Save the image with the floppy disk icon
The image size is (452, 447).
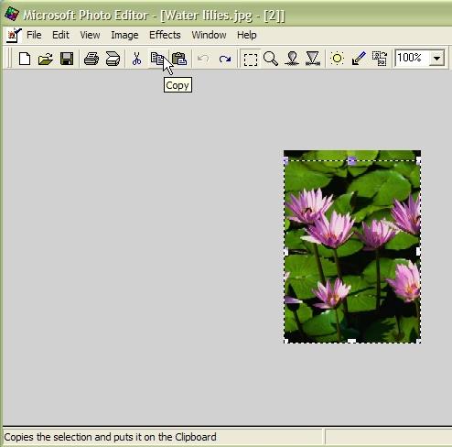click(67, 59)
